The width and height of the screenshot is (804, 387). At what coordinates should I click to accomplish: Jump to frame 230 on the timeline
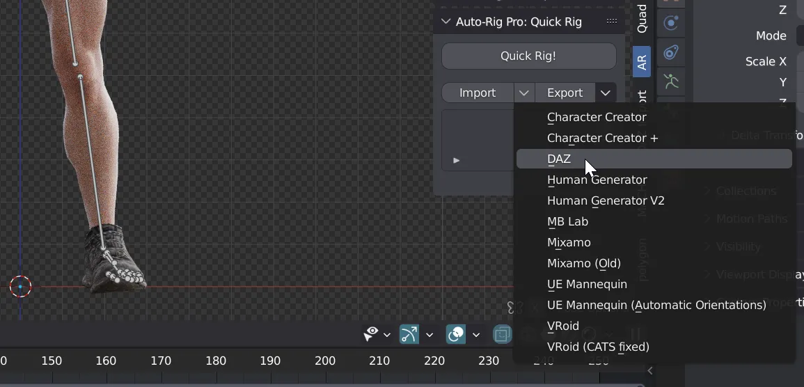point(489,361)
